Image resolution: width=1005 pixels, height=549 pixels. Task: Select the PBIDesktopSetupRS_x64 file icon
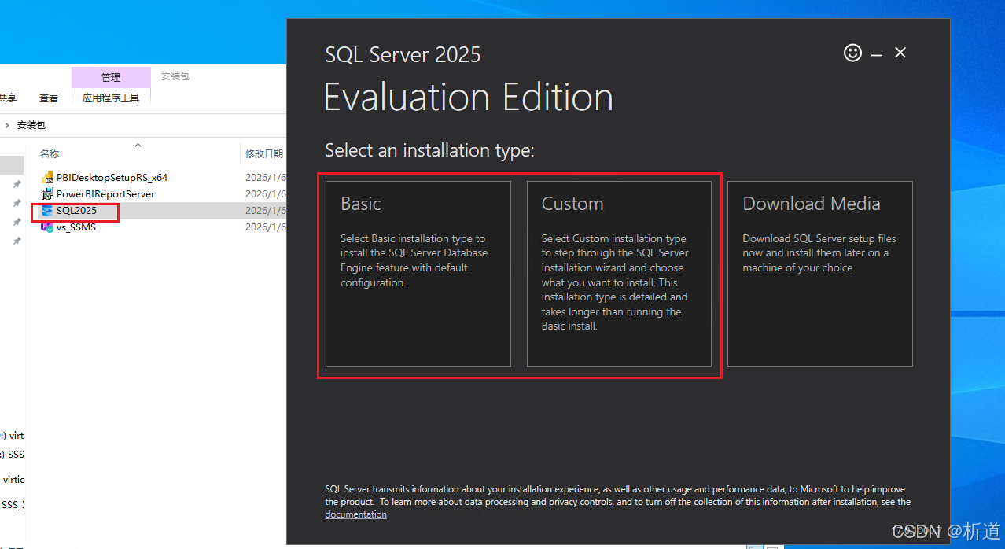coord(47,178)
